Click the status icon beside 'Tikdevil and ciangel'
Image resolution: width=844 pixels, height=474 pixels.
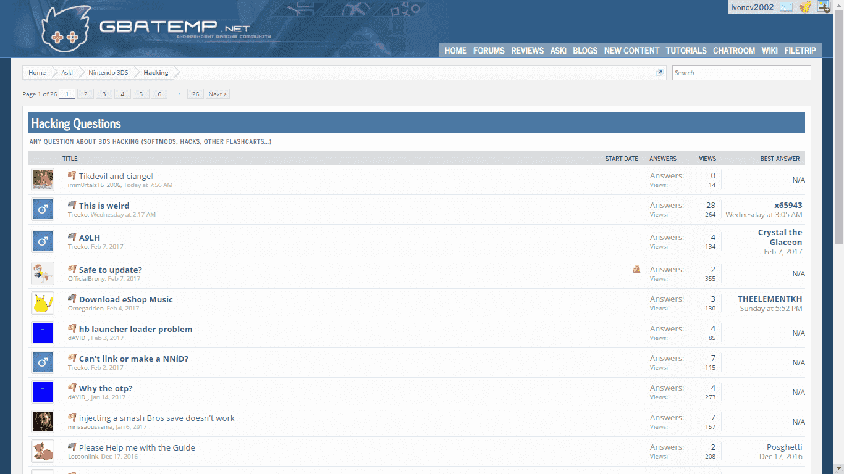point(72,175)
